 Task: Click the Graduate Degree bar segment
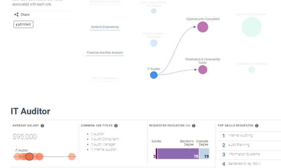(x=204, y=154)
